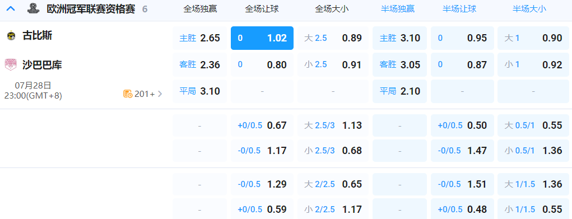This screenshot has height=219, width=572.
Task: Choose full-time +0/0.5 at 0.67
Action: click(262, 125)
